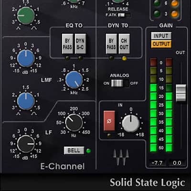Click the green RELEASE knob
The image size is (191, 191).
point(118,1)
